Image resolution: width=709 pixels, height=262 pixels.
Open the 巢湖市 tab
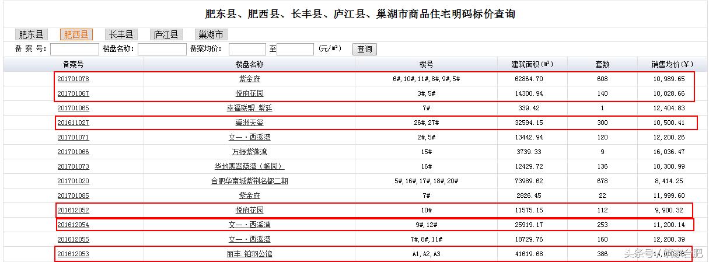coord(211,34)
